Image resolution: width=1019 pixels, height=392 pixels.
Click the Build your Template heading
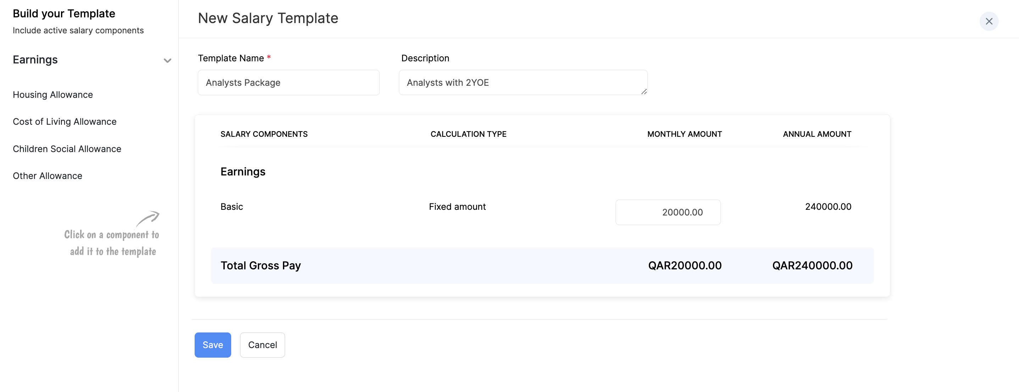click(x=64, y=13)
